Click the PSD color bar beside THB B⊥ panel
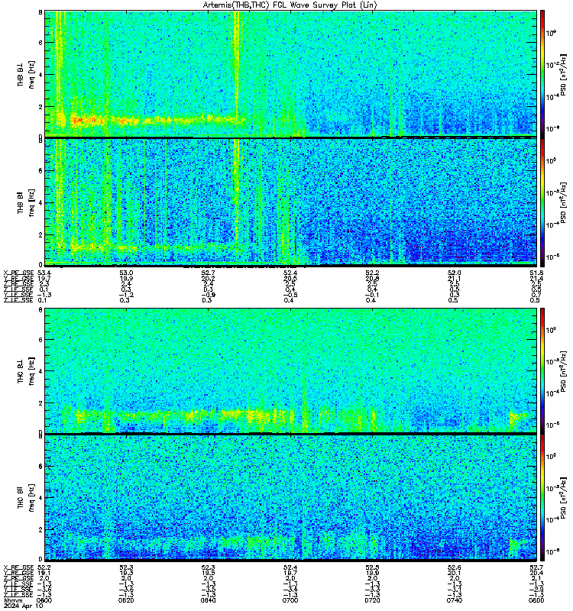573x611 pixels. point(542,73)
